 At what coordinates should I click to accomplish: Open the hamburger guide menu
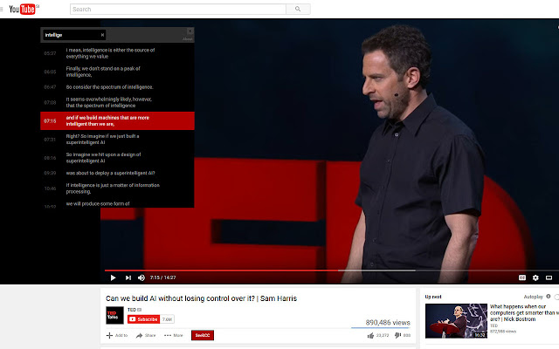[x=2, y=9]
